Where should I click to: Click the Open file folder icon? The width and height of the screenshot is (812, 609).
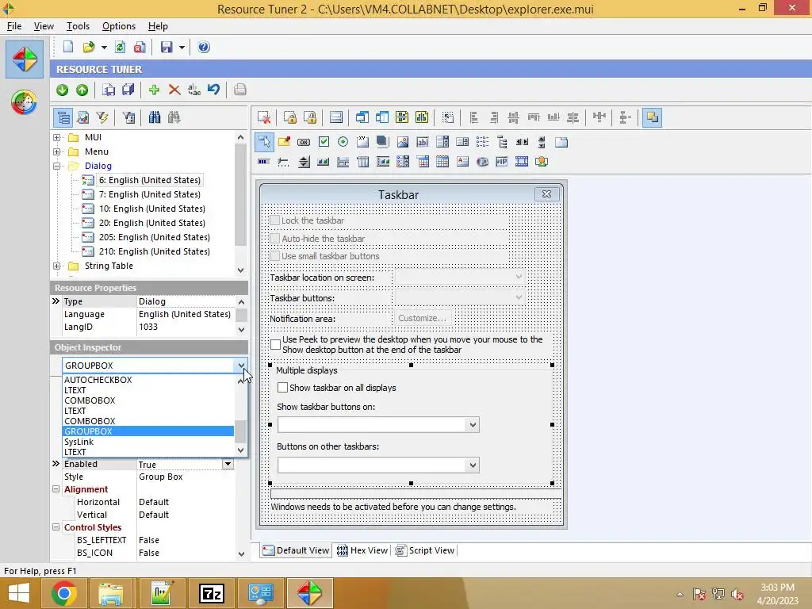[89, 47]
